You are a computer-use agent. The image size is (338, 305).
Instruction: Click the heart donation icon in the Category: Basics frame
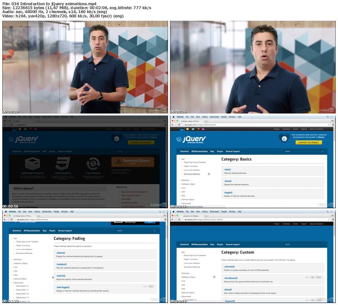[x=284, y=138]
